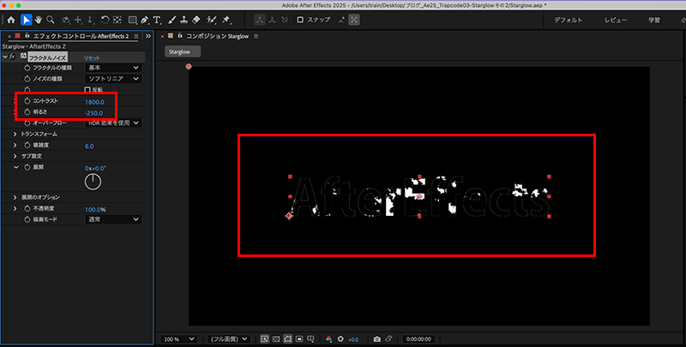The height and width of the screenshot is (347, 686).
Task: Expand the トランスフォーム group
Action: click(x=15, y=135)
